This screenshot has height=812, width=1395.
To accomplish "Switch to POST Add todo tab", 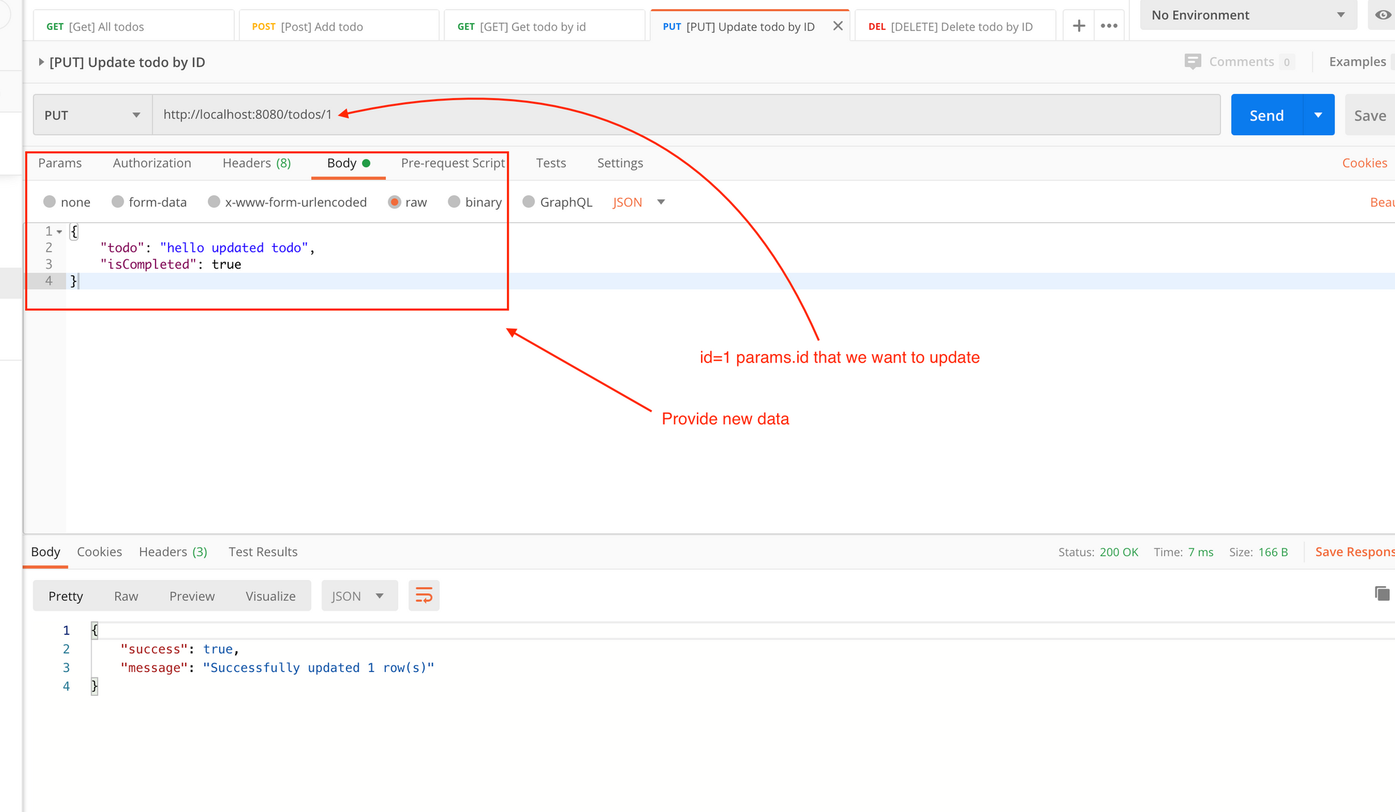I will 339,26.
